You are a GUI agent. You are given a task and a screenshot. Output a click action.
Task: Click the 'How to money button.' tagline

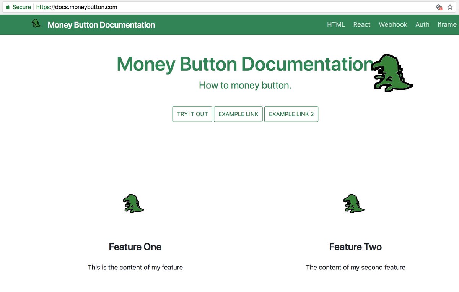pos(245,85)
